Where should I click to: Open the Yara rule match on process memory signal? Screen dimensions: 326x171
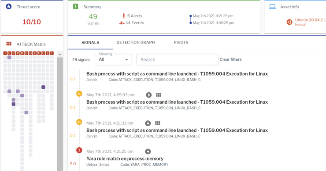pos(125,159)
